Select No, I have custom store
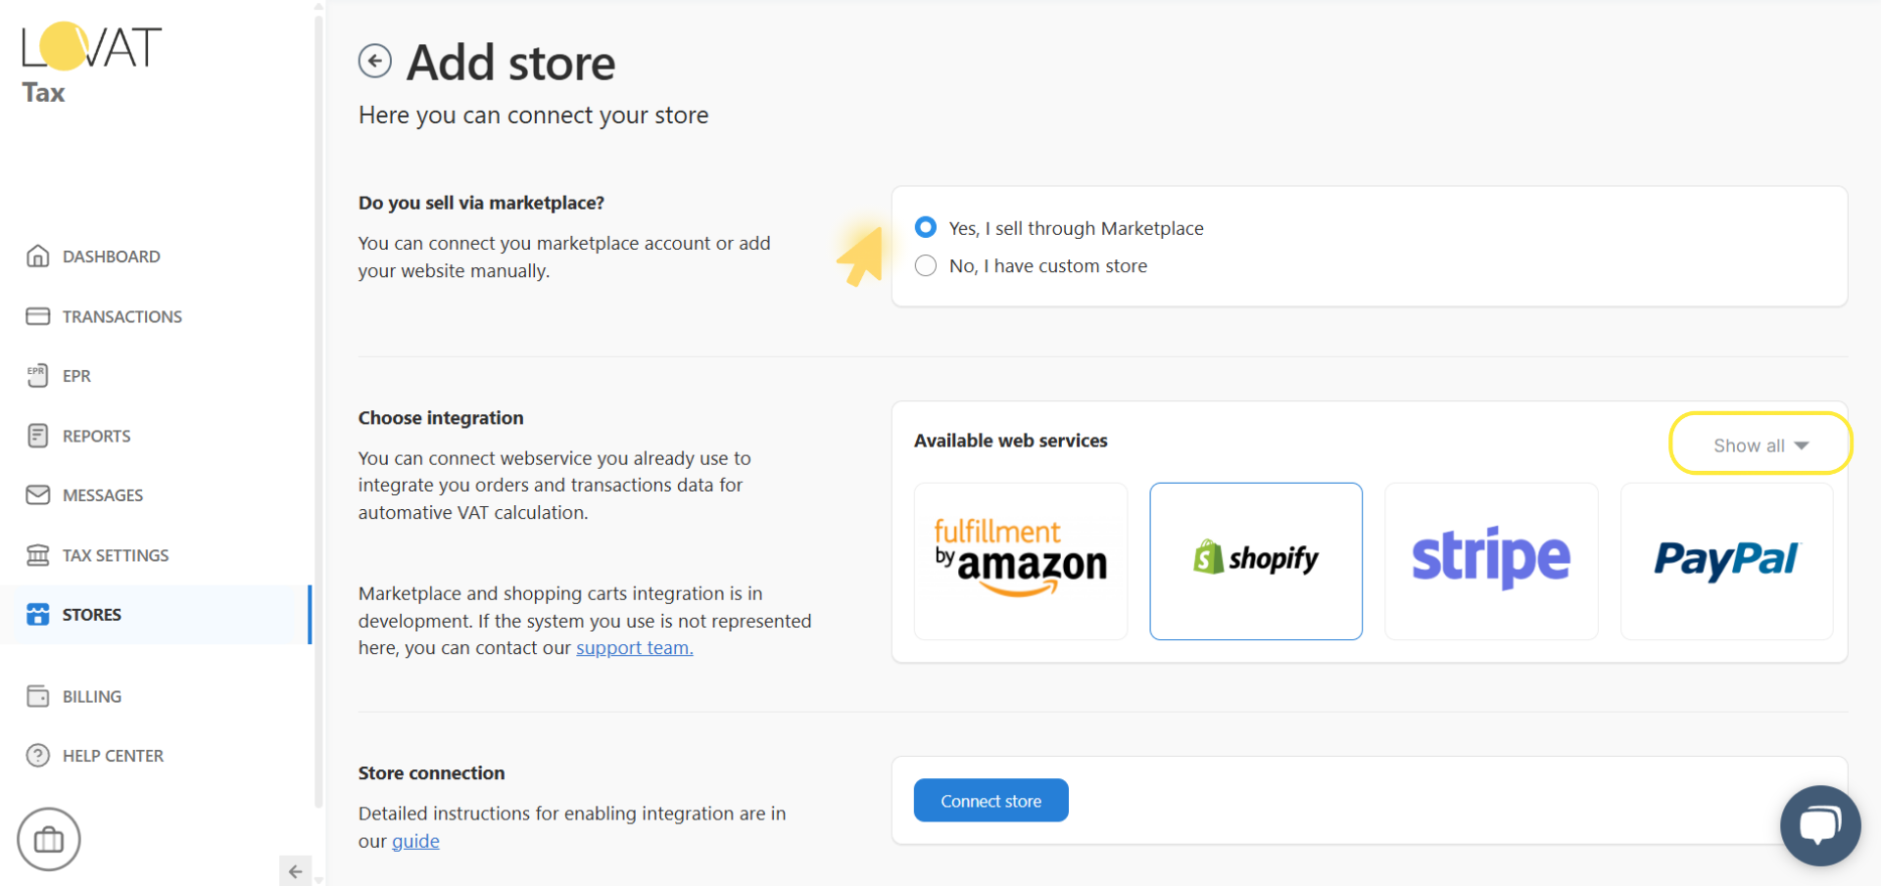 click(x=926, y=265)
